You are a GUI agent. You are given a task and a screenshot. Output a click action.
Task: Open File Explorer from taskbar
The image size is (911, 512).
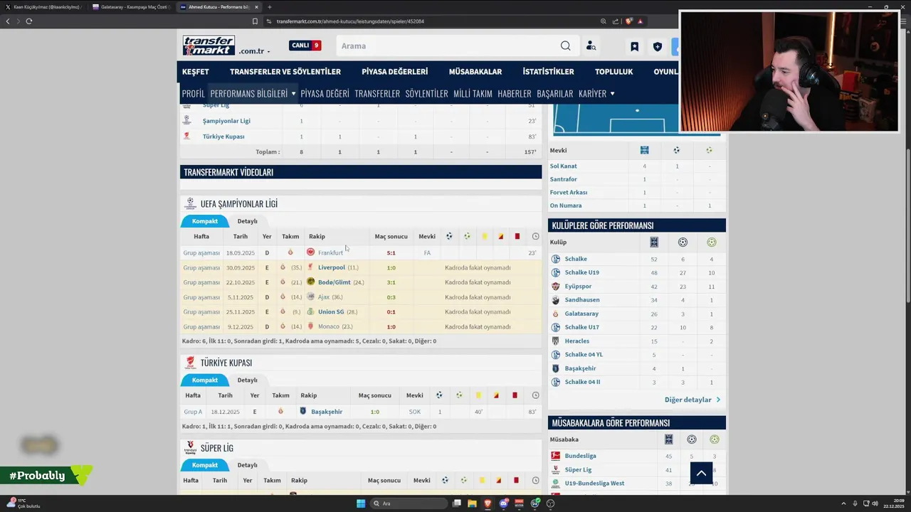(x=472, y=503)
